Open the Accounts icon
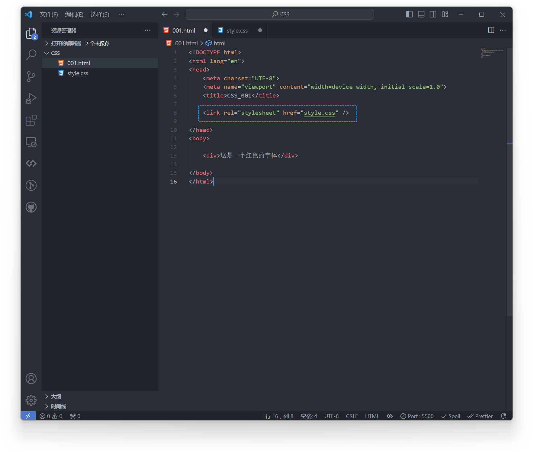This screenshot has height=451, width=534. click(31, 379)
